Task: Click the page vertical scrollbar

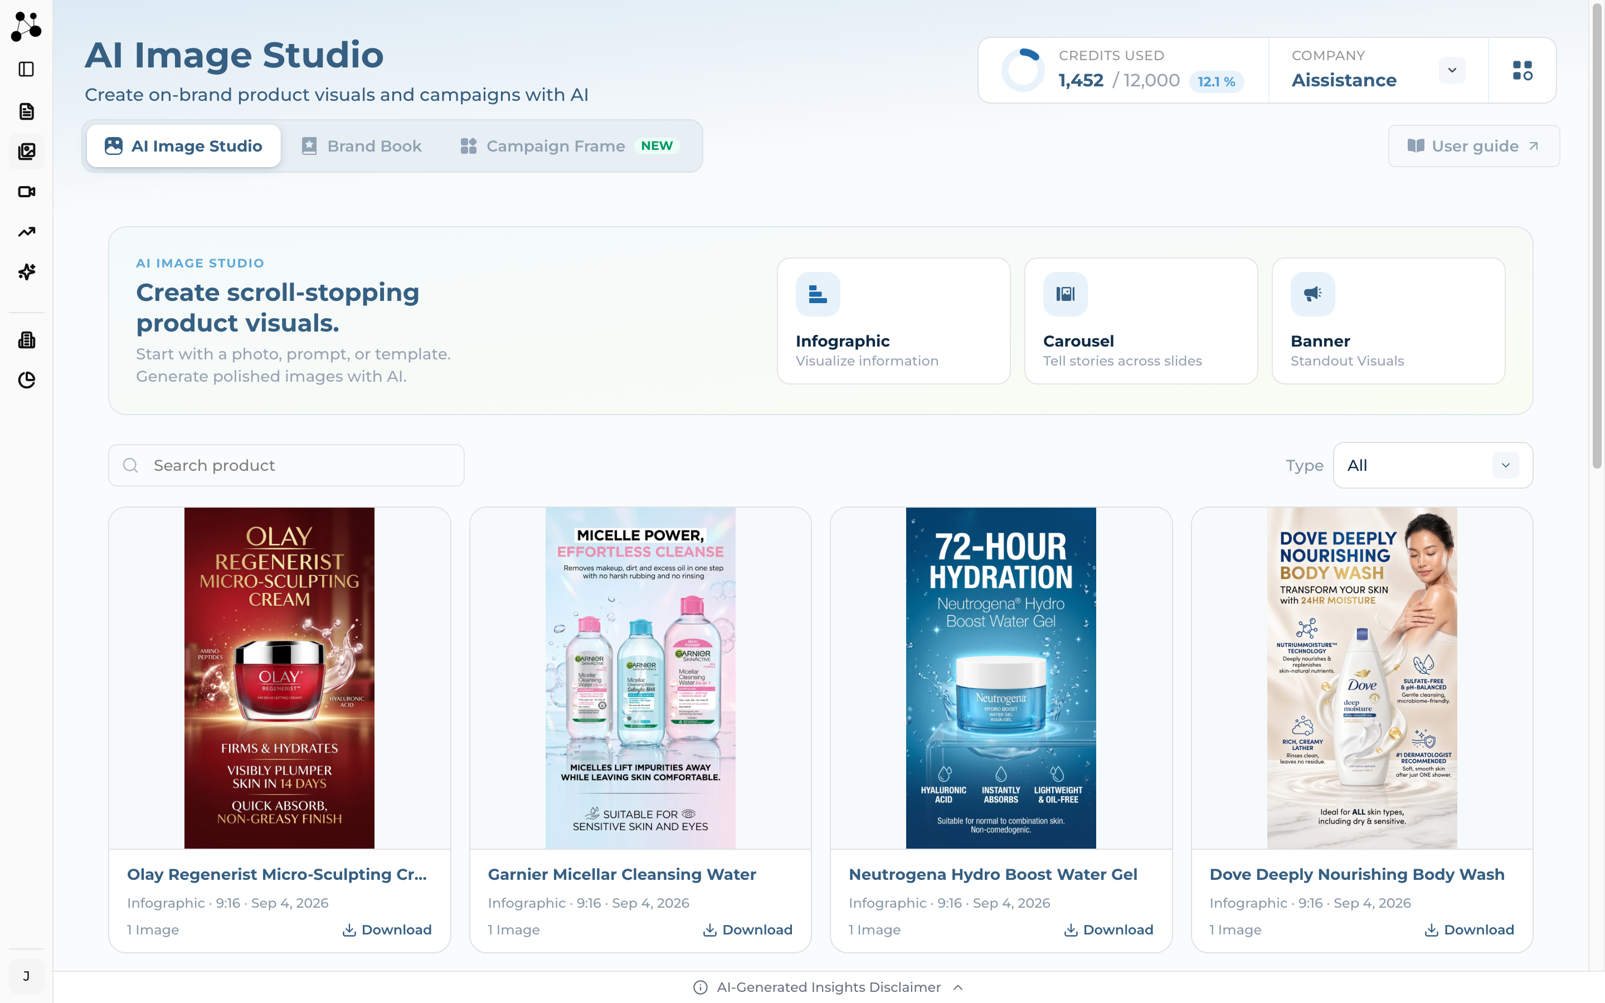Action: click(x=1597, y=236)
